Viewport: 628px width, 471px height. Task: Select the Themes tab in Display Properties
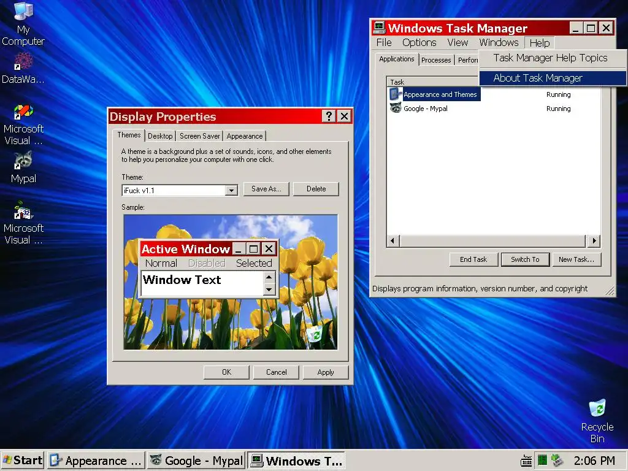click(129, 135)
